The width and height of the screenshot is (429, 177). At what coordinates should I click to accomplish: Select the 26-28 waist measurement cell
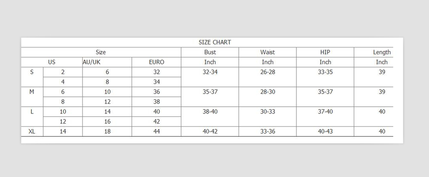click(268, 72)
